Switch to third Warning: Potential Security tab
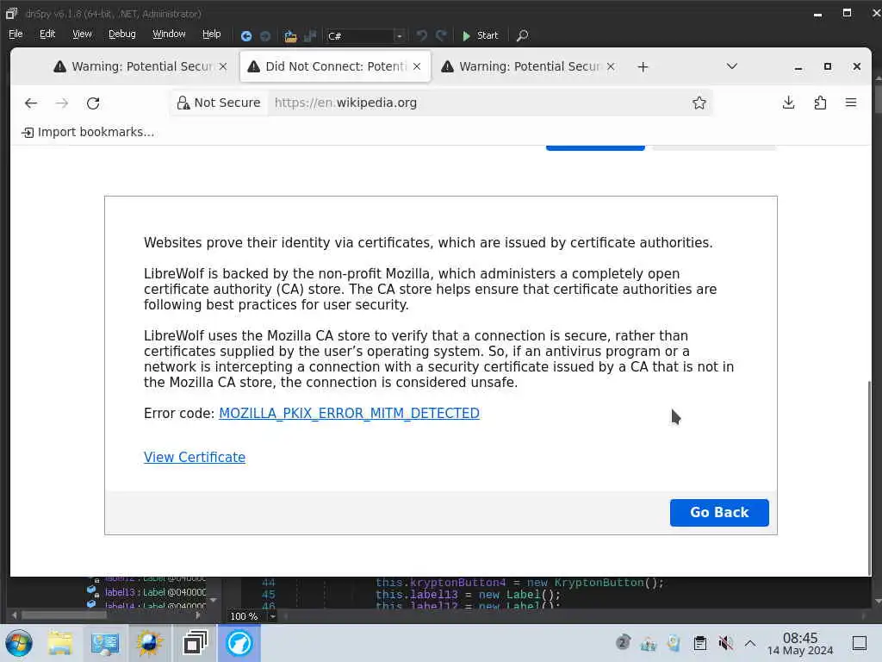The width and height of the screenshot is (882, 662). pos(529,66)
